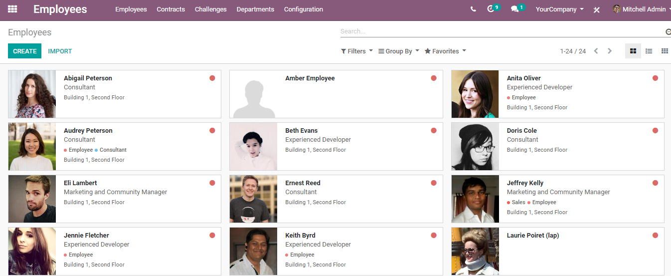Click Beth Evans' red status dot
Viewport: 671px width, 276px height.
point(434,131)
